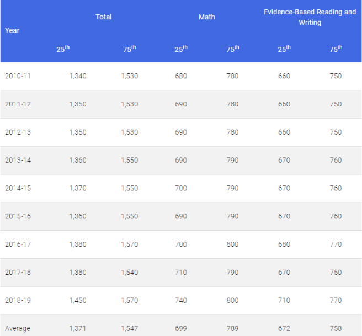The width and height of the screenshot is (362, 336).
Task: Click the Year column header
Action: 12,30
